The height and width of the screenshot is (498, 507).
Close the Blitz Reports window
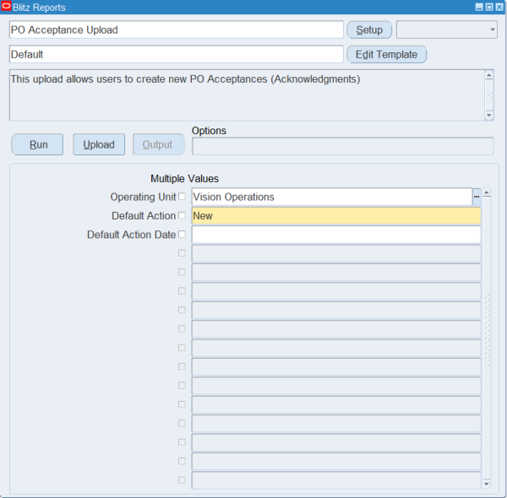pos(499,7)
